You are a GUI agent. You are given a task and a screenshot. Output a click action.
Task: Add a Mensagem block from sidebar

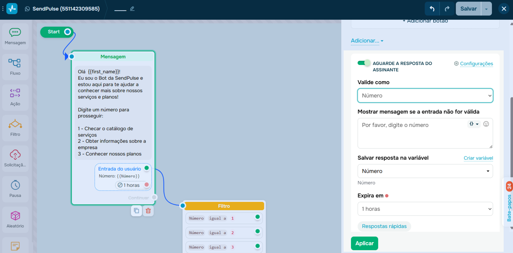pyautogui.click(x=15, y=37)
